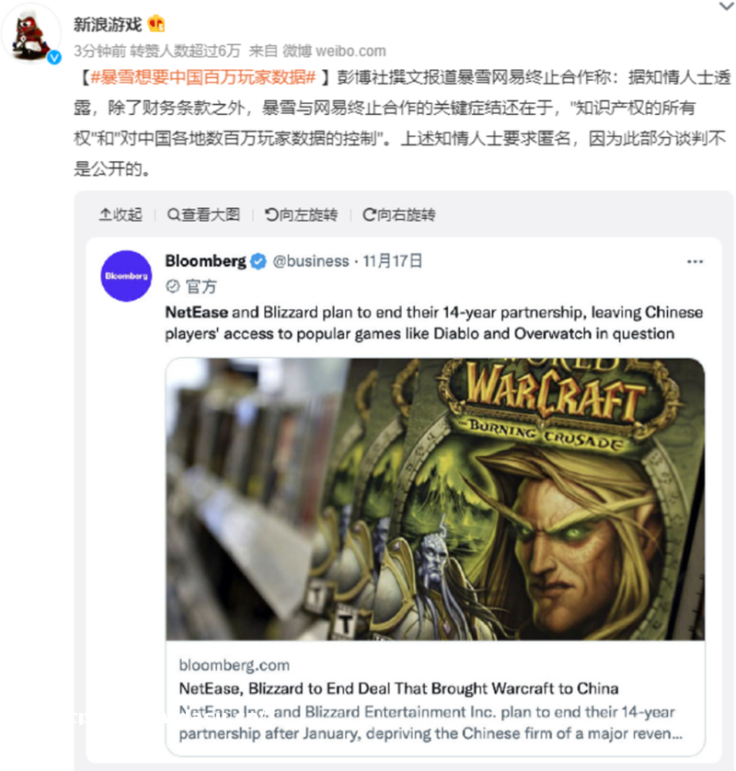Click the 微博 weibo.com source link

pyautogui.click(x=334, y=51)
